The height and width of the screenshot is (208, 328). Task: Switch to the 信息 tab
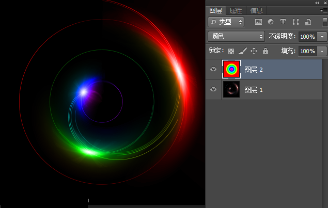pyautogui.click(x=256, y=10)
